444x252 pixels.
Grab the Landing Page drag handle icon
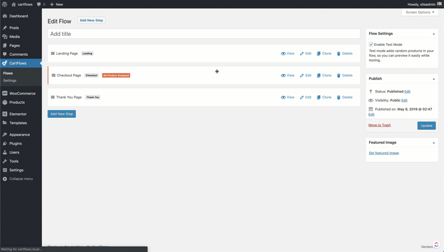pos(53,53)
